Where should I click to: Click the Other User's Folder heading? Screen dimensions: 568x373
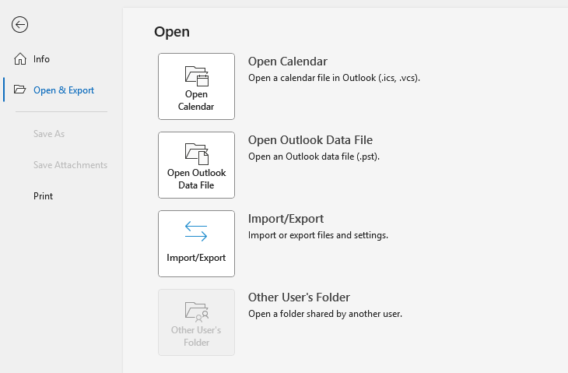tap(299, 297)
